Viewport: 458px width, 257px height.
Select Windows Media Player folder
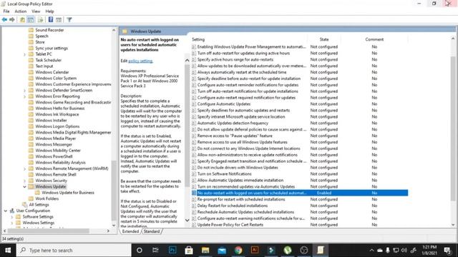coord(56,138)
